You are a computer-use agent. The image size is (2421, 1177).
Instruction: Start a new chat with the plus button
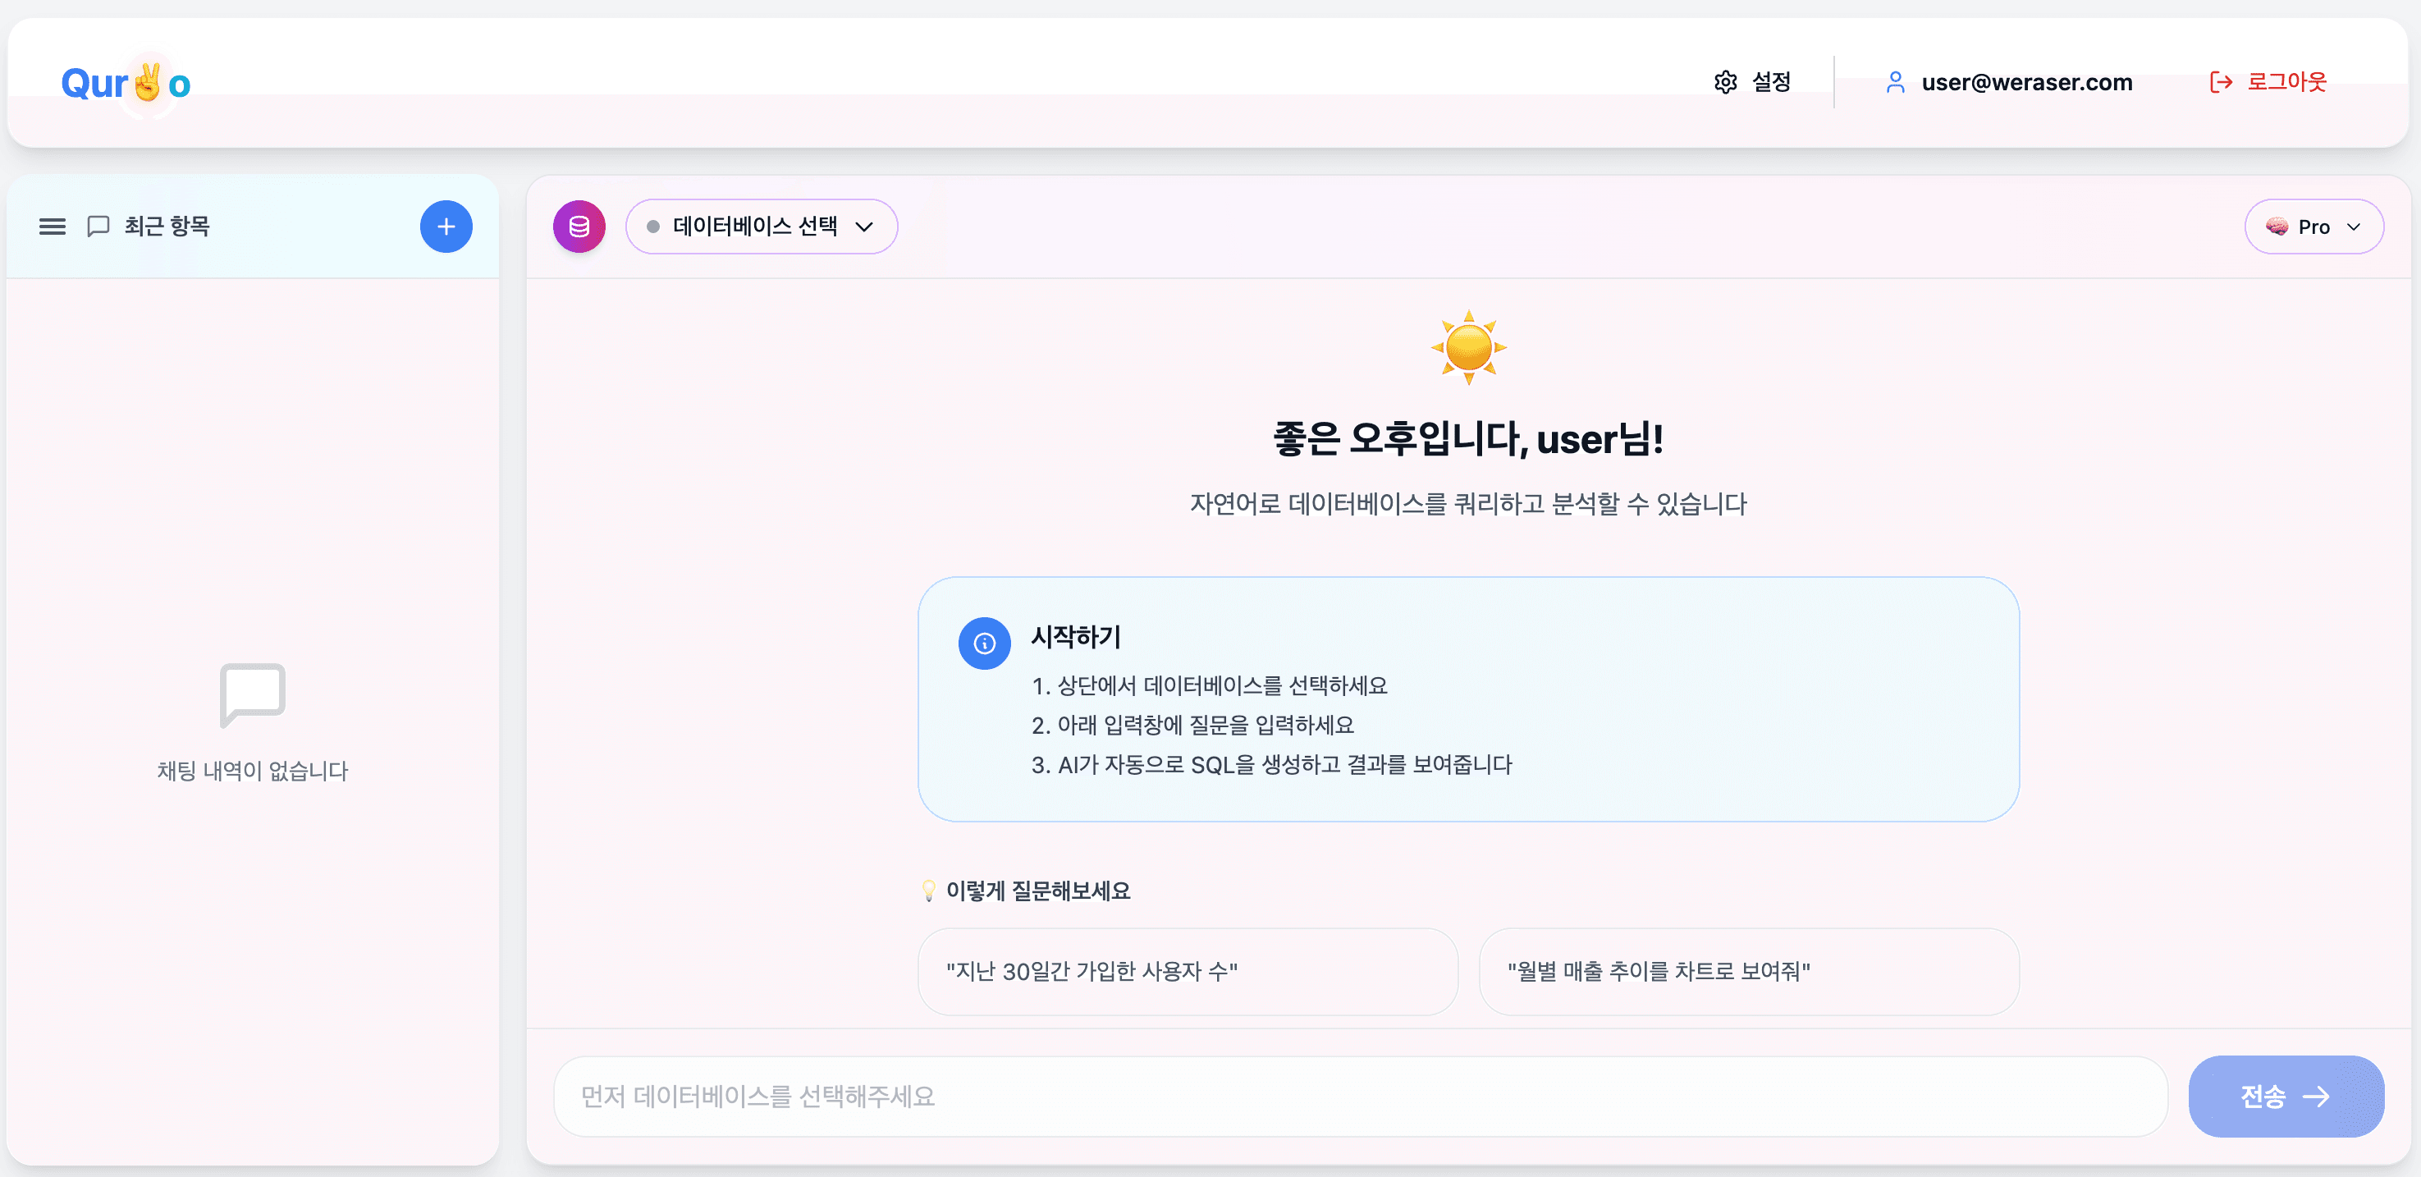[446, 227]
